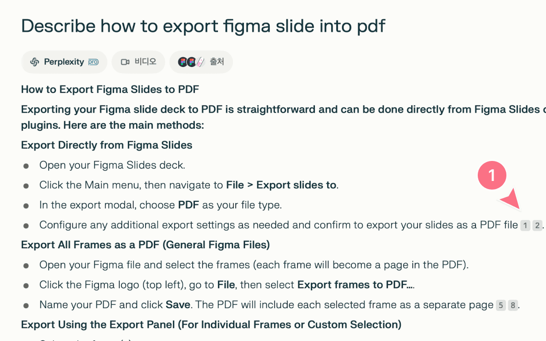Click the Export Directly from Figma Slides heading

107,145
